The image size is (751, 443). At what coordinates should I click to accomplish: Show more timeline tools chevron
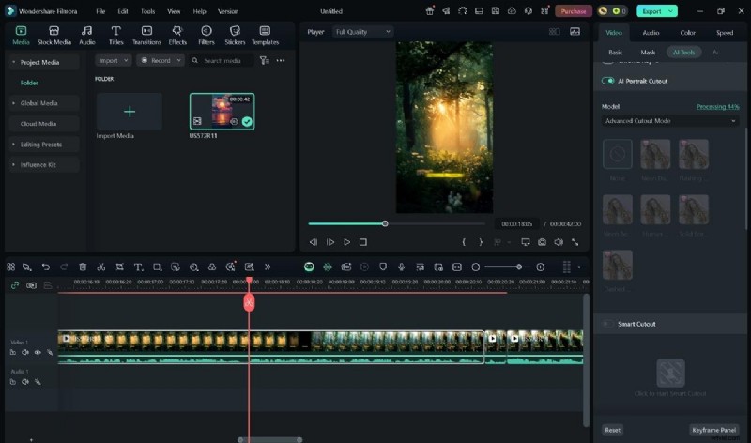268,267
